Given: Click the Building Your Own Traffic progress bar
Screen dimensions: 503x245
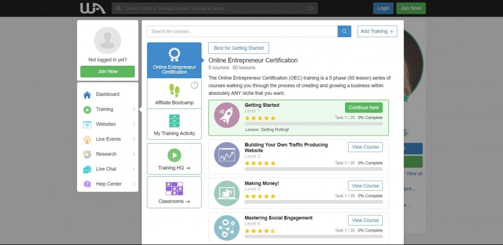Looking at the screenshot, I should click(314, 169).
